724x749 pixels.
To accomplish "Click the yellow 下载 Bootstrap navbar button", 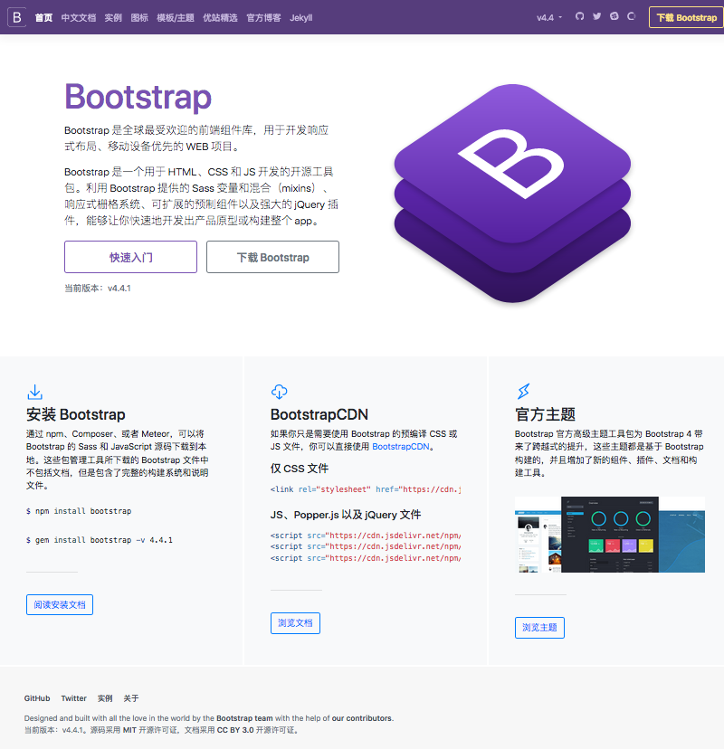I will coord(686,18).
